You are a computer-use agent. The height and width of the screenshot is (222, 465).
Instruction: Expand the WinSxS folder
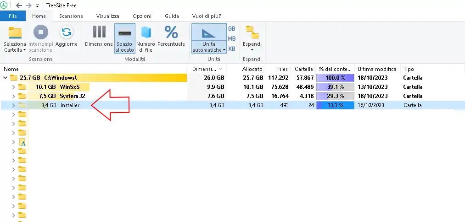[x=13, y=87]
